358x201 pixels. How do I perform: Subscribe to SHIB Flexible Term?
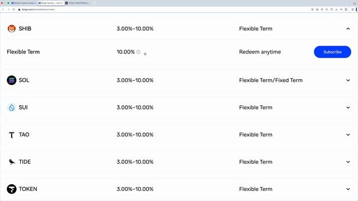(332, 52)
